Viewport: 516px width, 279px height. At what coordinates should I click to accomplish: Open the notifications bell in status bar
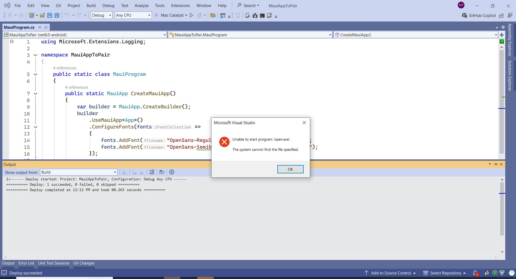475,273
